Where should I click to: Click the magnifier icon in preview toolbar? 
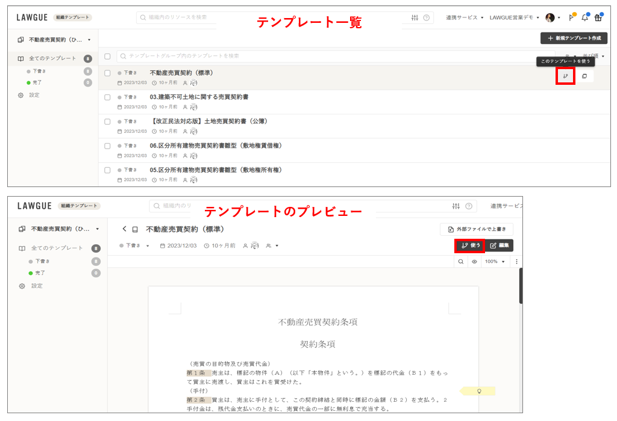point(461,262)
